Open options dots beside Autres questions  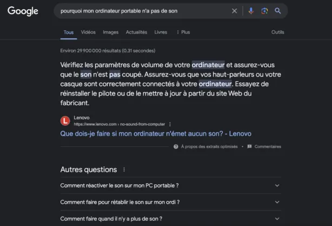(124, 170)
